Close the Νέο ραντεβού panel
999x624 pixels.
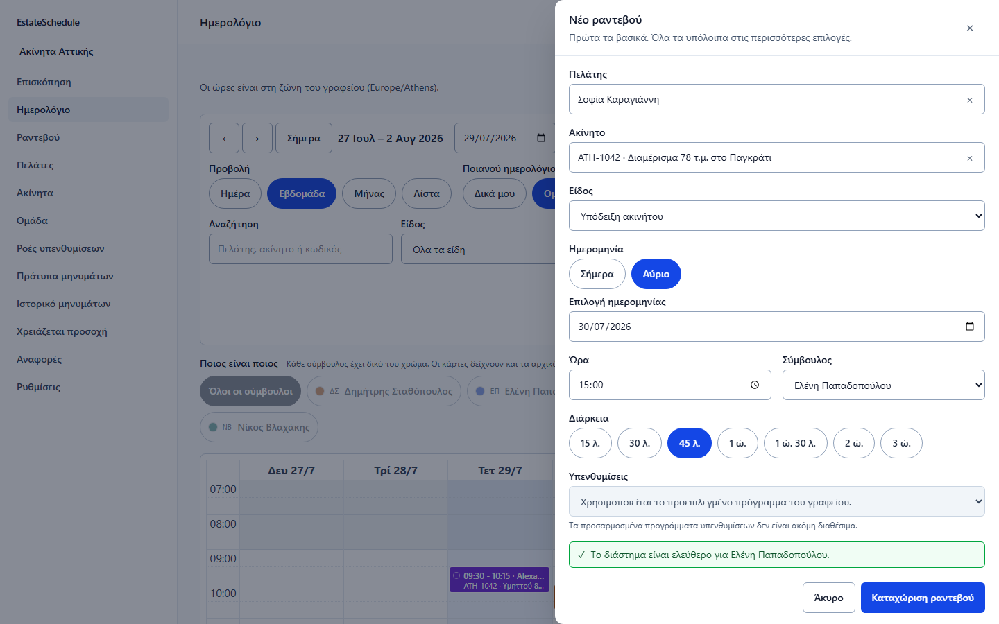coord(970,28)
